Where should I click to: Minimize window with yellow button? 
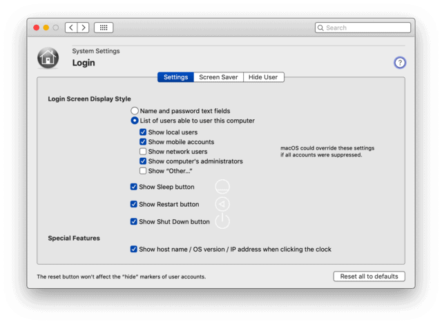(x=46, y=28)
